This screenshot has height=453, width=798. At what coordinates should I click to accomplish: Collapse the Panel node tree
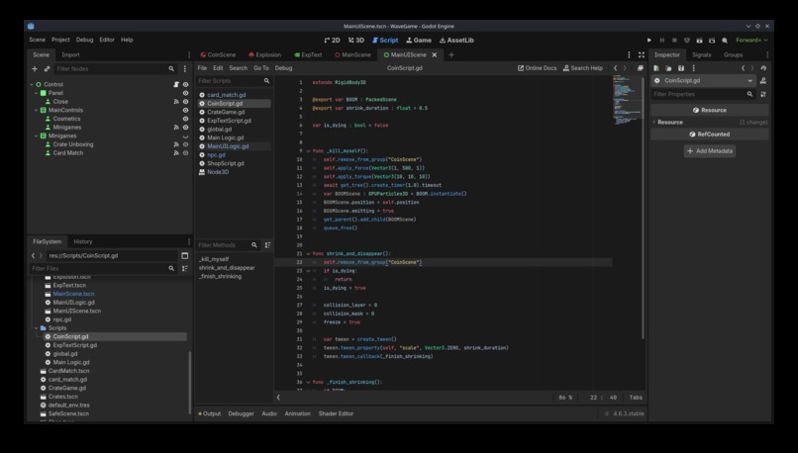coord(36,93)
